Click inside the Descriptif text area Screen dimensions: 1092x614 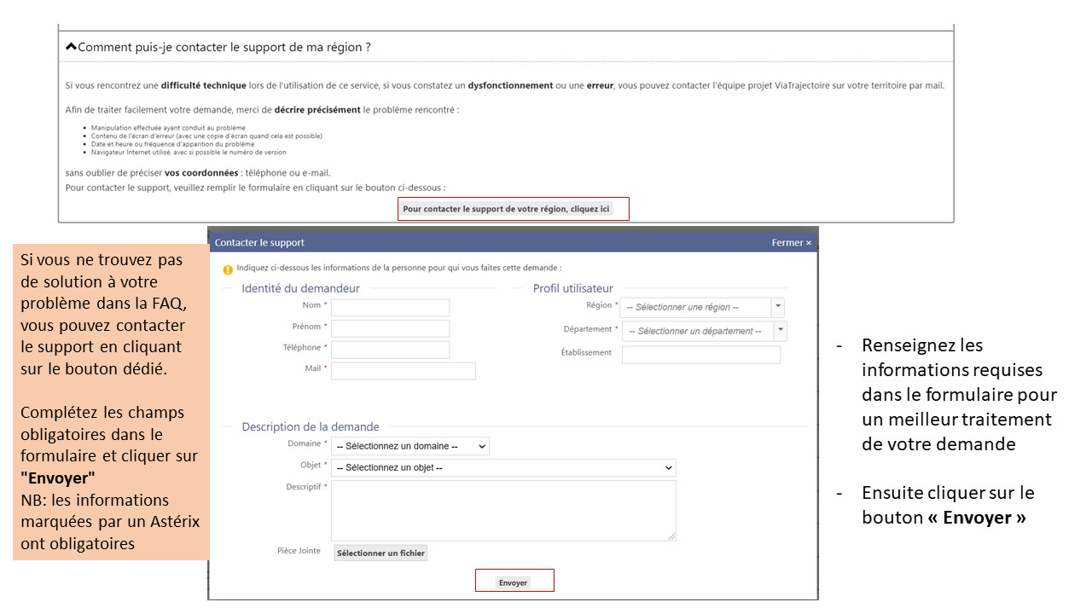coord(503,510)
